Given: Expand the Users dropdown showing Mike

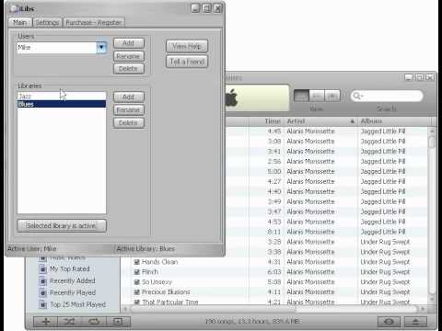Looking at the screenshot, I should tap(101, 48).
